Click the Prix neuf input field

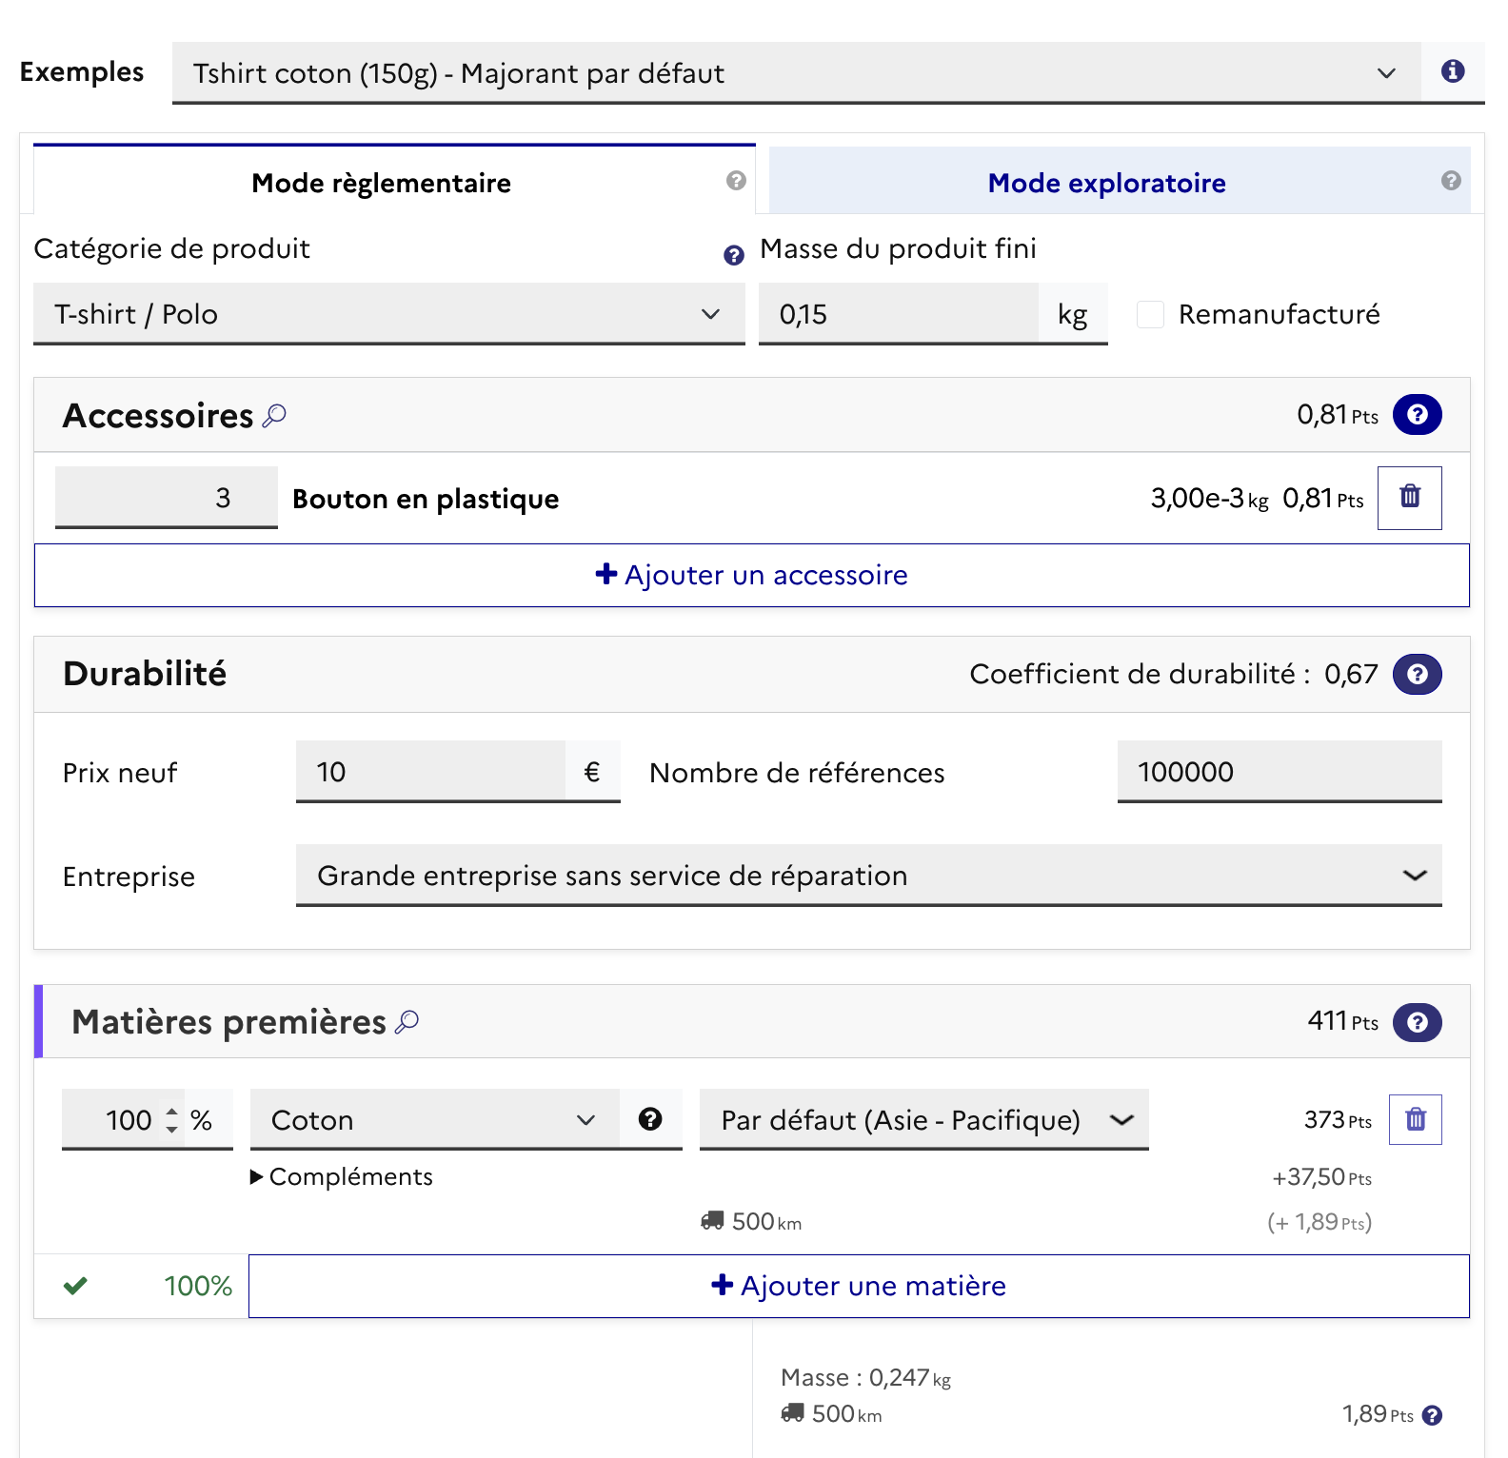pyautogui.click(x=430, y=772)
